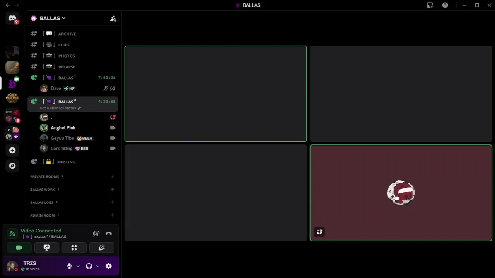Disconnect from voice with the hang-up icon
The height and width of the screenshot is (278, 495).
click(109, 233)
